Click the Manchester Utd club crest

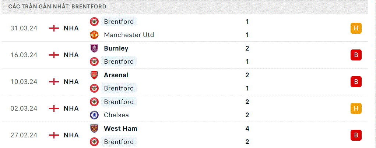tap(94, 35)
